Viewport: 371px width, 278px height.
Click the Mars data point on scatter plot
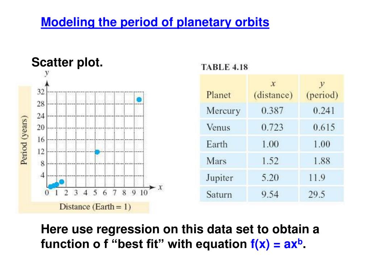tap(62, 182)
